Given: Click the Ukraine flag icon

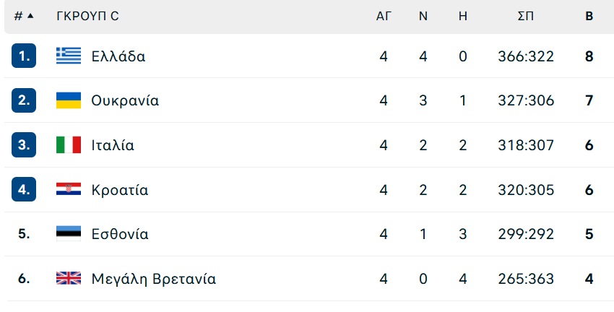Looking at the screenshot, I should pos(69,100).
